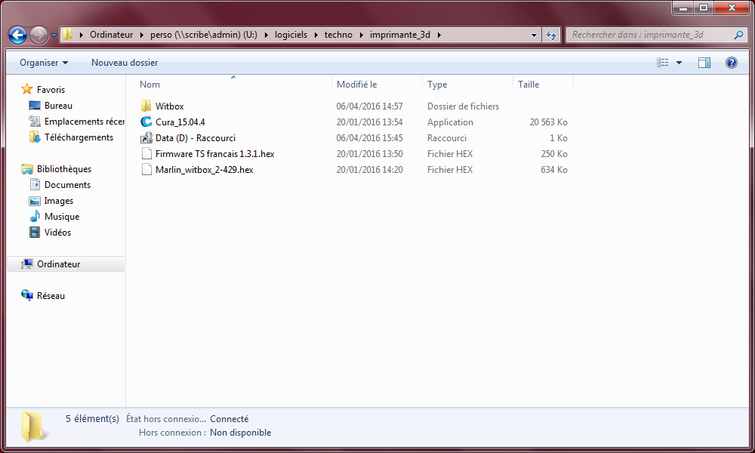Screen dimensions: 755x453
Task: Select the Witbox folder icon
Action: tap(146, 106)
